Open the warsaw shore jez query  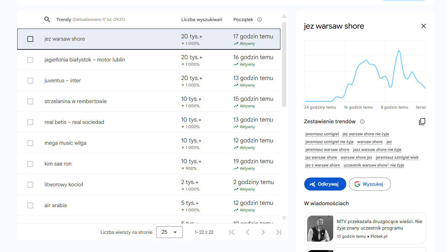[356, 157]
